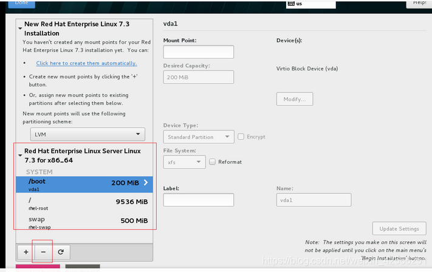The height and width of the screenshot is (272, 432).
Task: Click the Done button
Action: coord(21,3)
